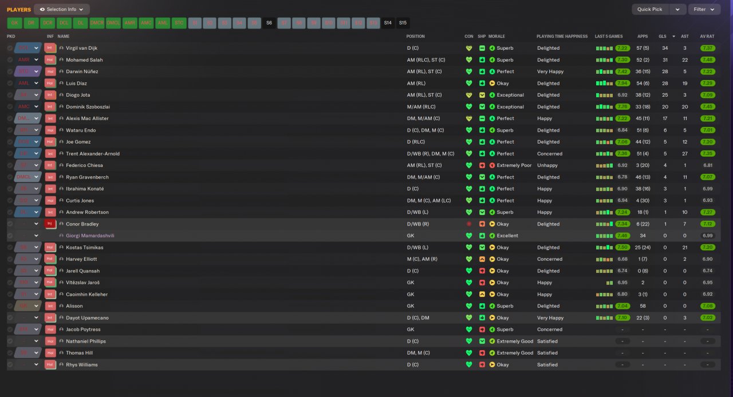Open the position dropdown for Dayot Upamecano
The image size is (733, 397).
pos(36,317)
